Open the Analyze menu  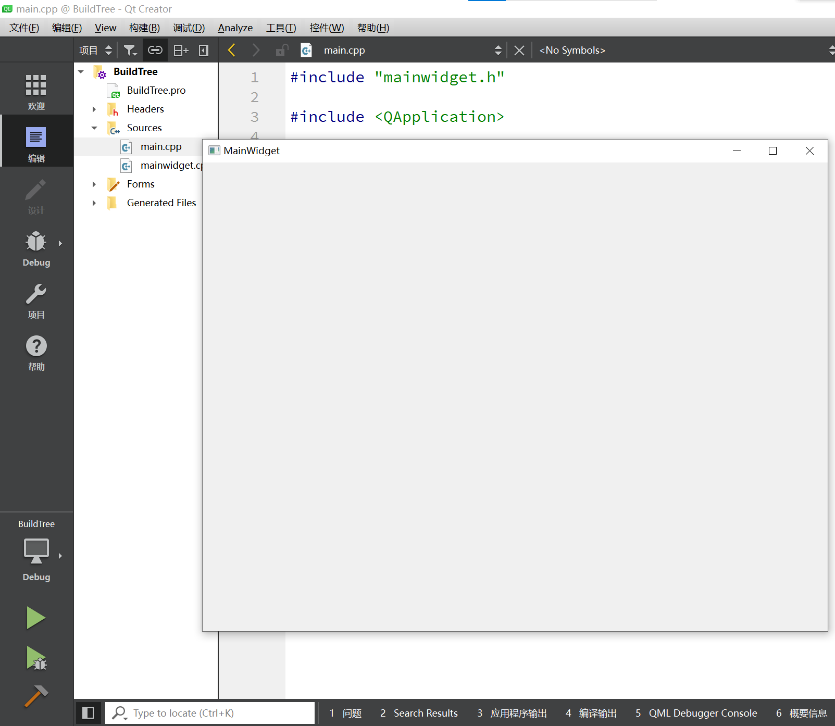point(235,28)
